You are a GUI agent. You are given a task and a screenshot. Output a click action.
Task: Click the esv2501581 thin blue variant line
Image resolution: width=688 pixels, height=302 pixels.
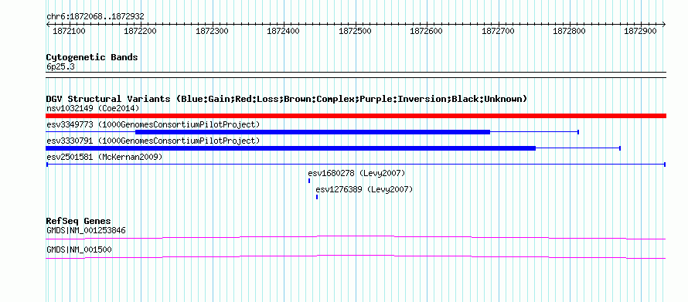356,165
